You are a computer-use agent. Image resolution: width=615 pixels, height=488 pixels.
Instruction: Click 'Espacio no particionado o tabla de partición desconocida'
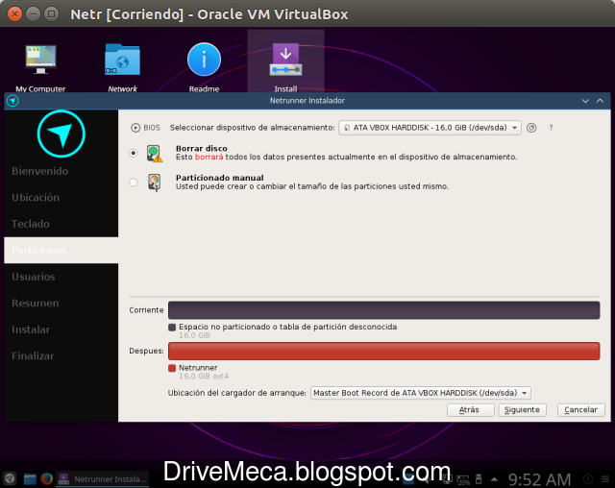(288, 327)
